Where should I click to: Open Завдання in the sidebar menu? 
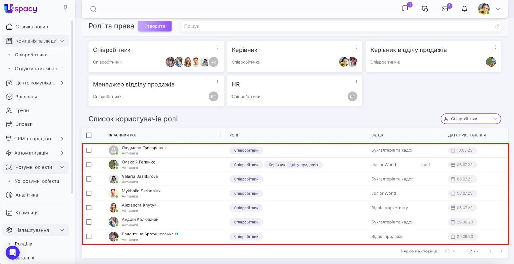(26, 97)
